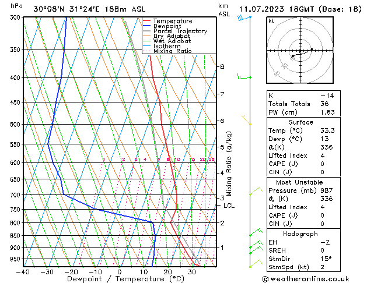
Task: Click the LCL marker label
Action: [x=229, y=206]
